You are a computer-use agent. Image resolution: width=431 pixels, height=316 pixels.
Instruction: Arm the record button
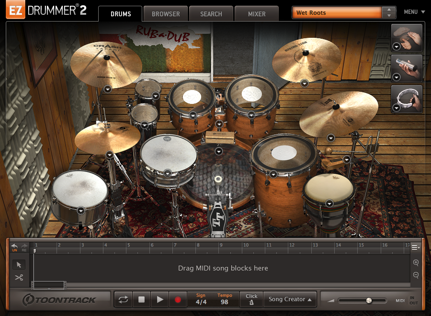click(178, 299)
